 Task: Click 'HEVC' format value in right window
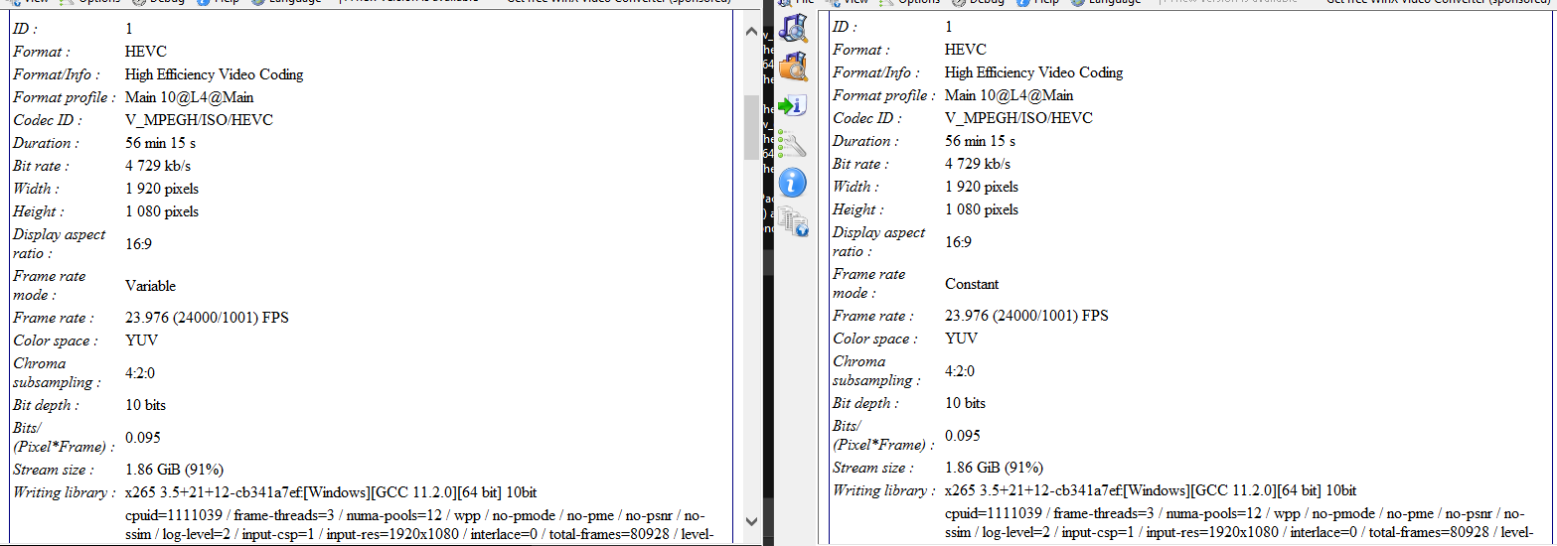pyautogui.click(x=966, y=50)
